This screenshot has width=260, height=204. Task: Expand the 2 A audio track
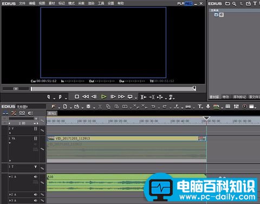click(x=10, y=195)
